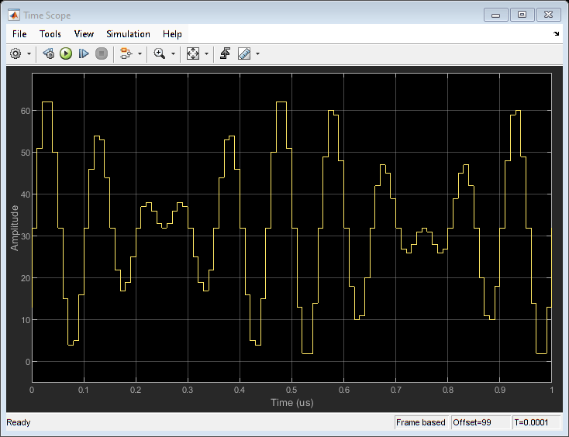Expand the Scale Axes dropdown arrow
This screenshot has height=437, width=569.
pos(206,53)
